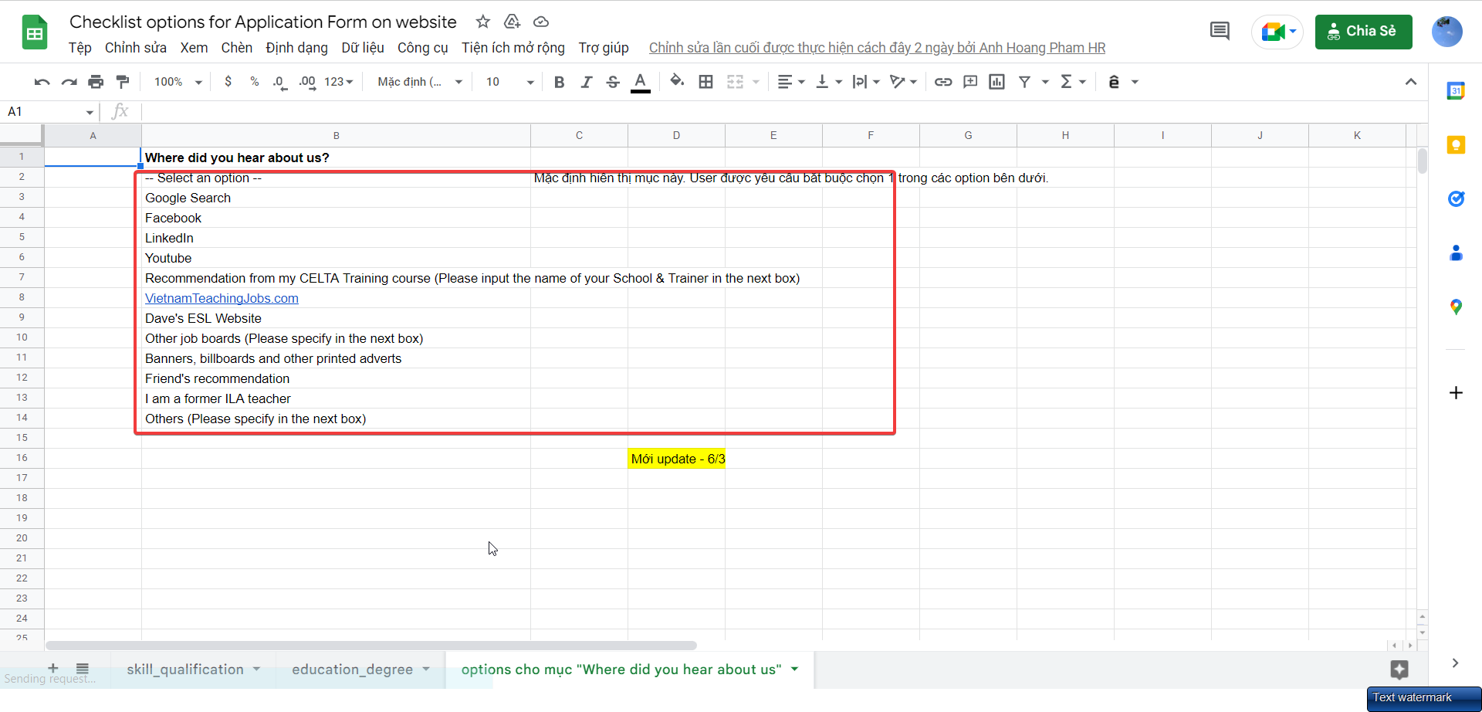Open the text color picker
This screenshot has height=712, width=1482.
pos(640,82)
